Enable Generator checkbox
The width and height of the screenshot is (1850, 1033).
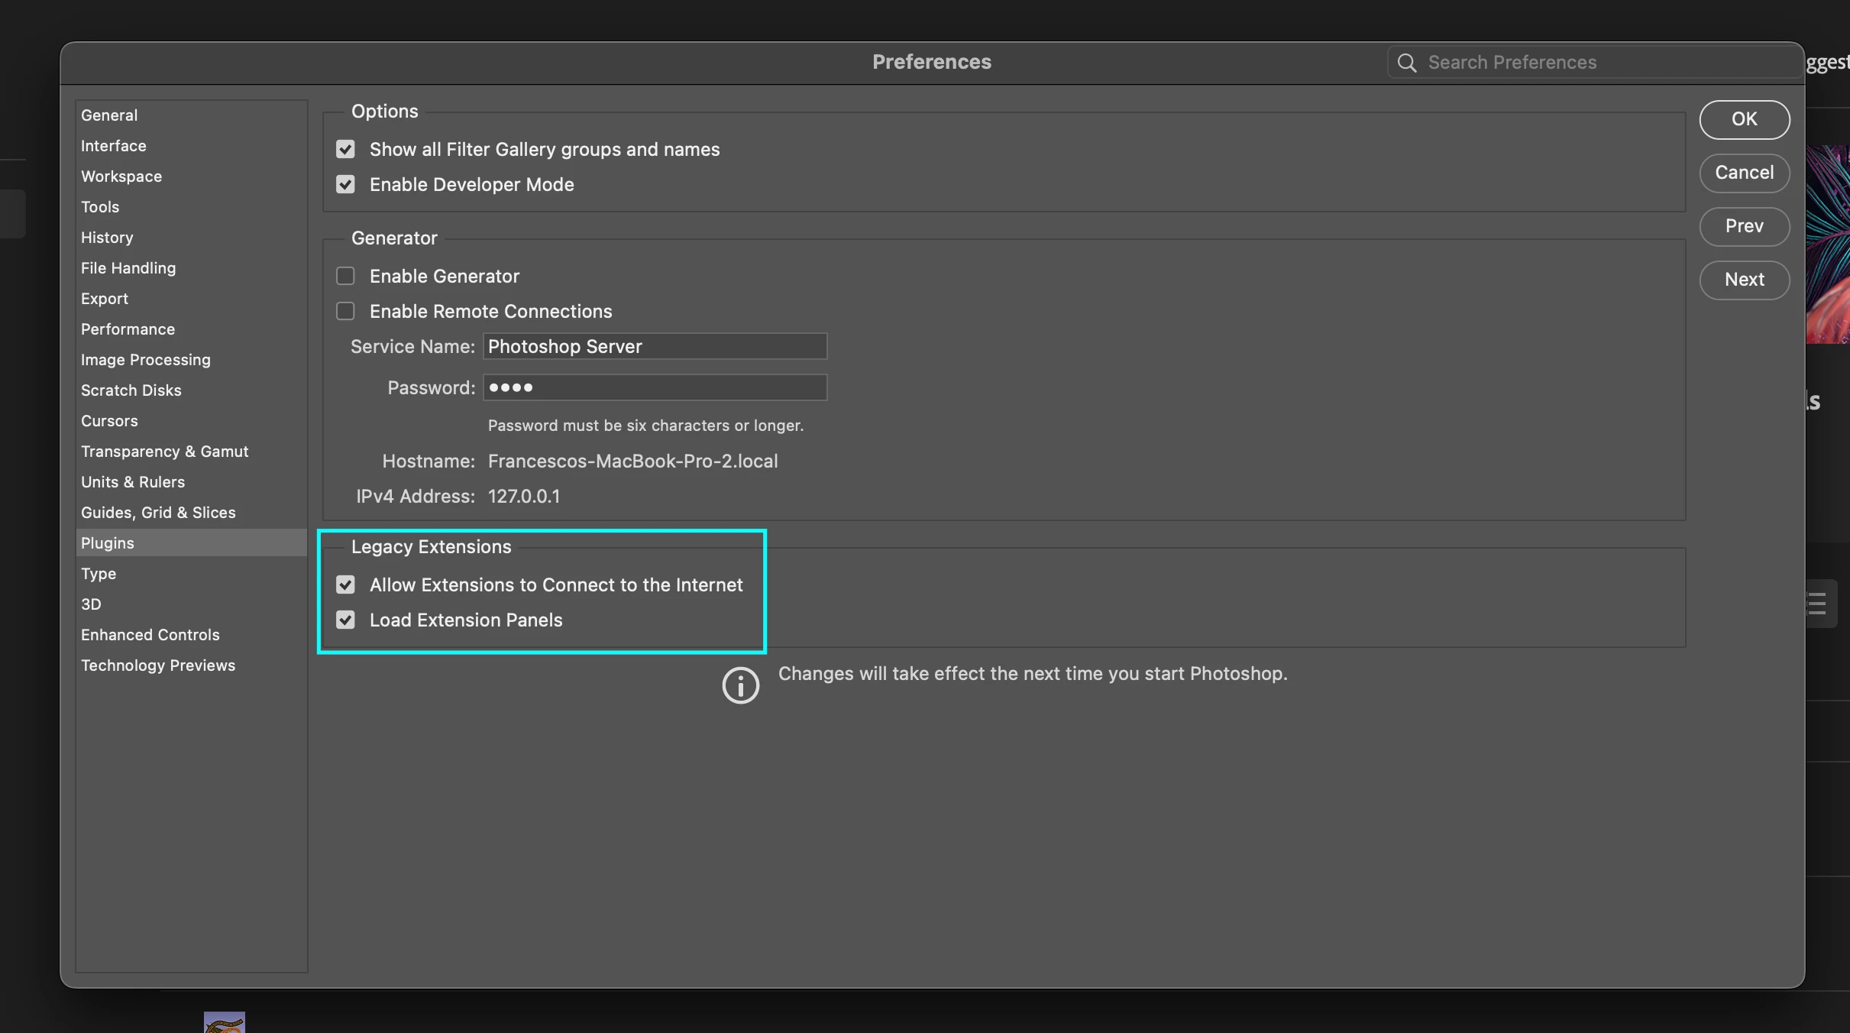coord(346,276)
